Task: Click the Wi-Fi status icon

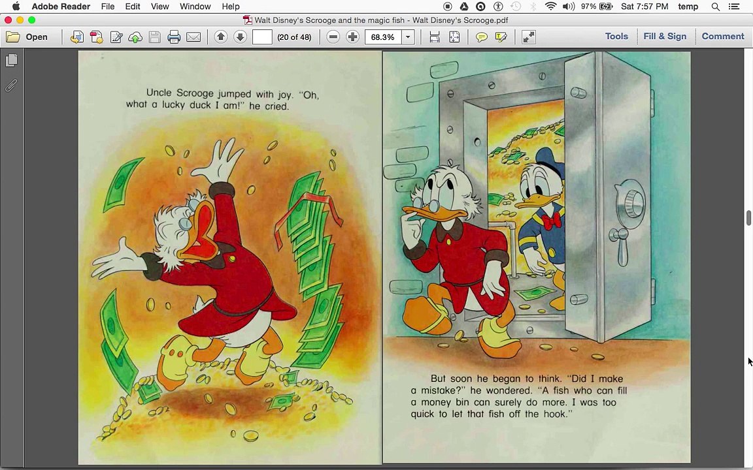Action: [x=551, y=7]
